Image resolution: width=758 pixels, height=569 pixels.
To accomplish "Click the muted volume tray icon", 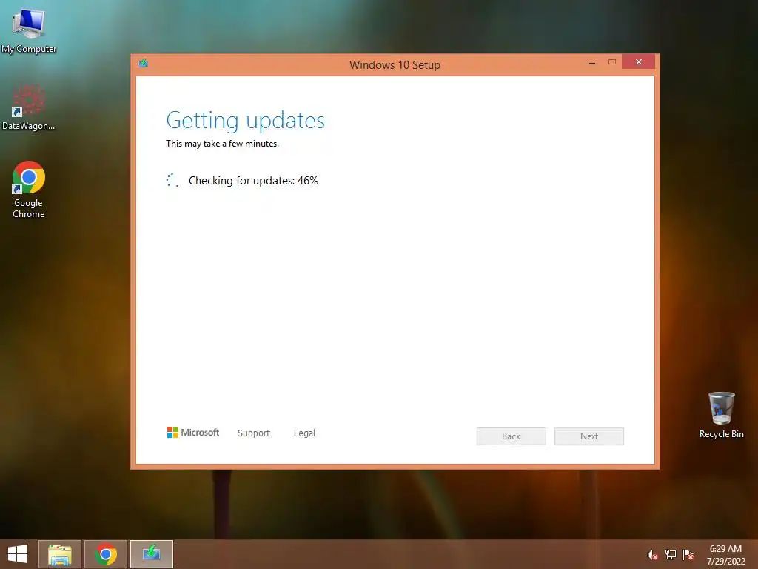I will click(652, 555).
